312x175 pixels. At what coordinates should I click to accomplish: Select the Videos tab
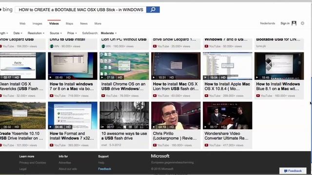click(54, 23)
